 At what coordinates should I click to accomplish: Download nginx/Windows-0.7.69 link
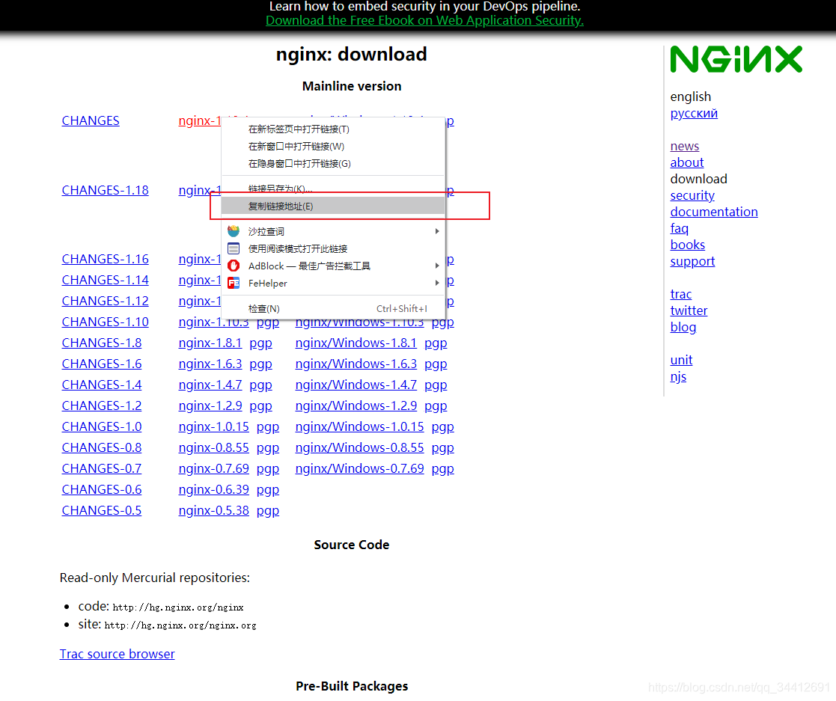point(360,468)
